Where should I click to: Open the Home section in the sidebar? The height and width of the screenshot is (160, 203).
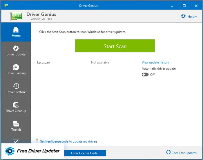pos(16,32)
